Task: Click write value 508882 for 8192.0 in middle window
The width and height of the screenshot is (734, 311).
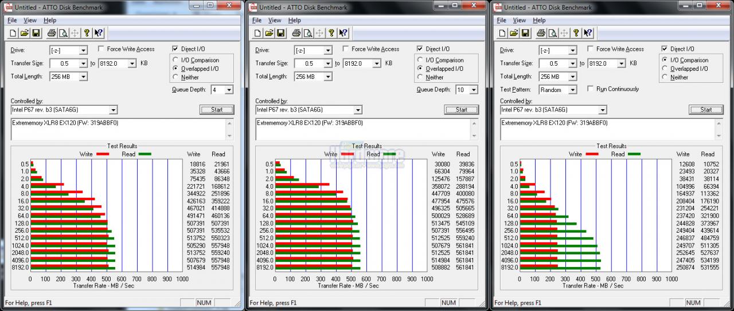Action: point(442,268)
